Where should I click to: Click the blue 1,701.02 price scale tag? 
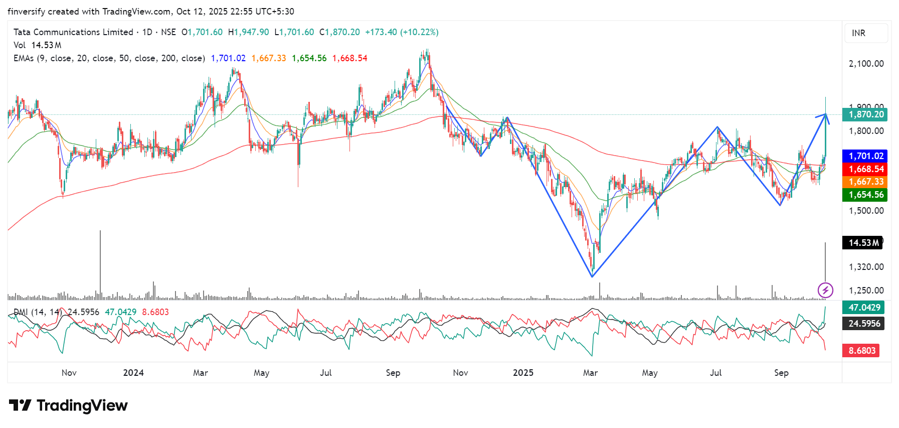[x=865, y=156]
